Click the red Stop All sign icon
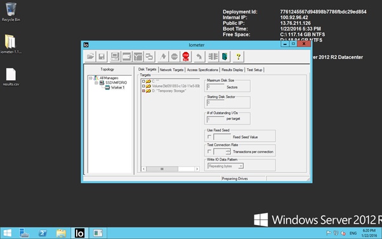 click(186, 57)
